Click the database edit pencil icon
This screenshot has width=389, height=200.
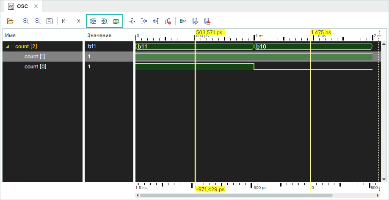point(195,21)
